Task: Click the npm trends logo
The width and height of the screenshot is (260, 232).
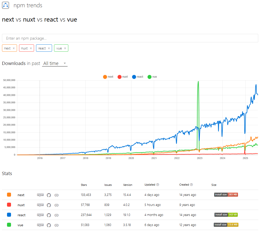Action: pos(6,5)
